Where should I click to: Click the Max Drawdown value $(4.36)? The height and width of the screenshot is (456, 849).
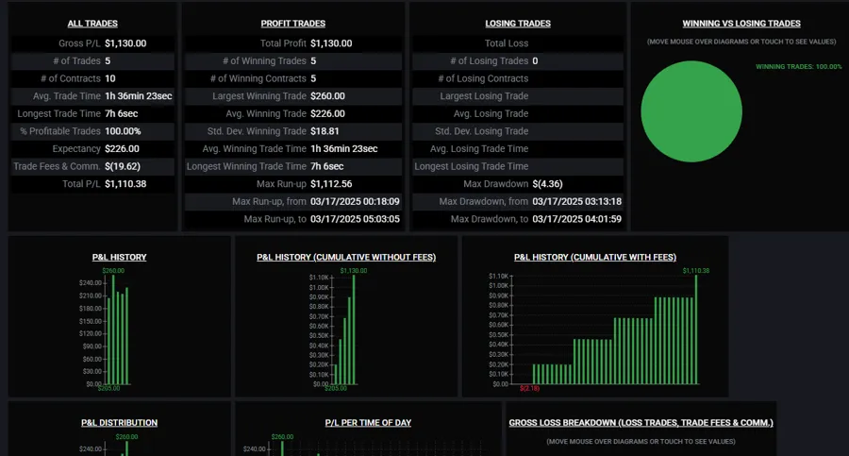547,184
